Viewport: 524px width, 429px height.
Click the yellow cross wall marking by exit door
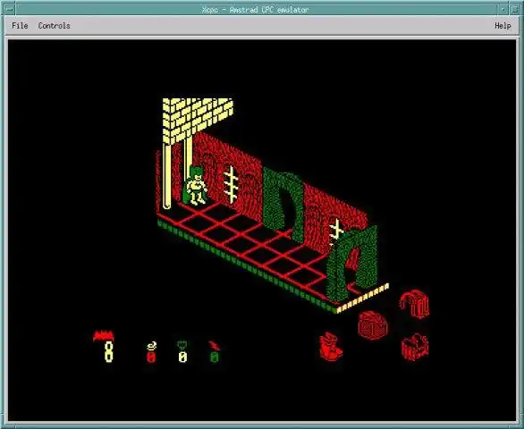pyautogui.click(x=336, y=231)
